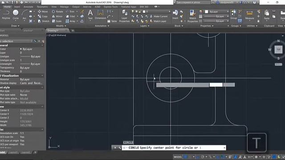Image resolution: width=285 pixels, height=160 pixels.
Task: Toggle workspace switching gear in status bar
Action: click(256, 157)
